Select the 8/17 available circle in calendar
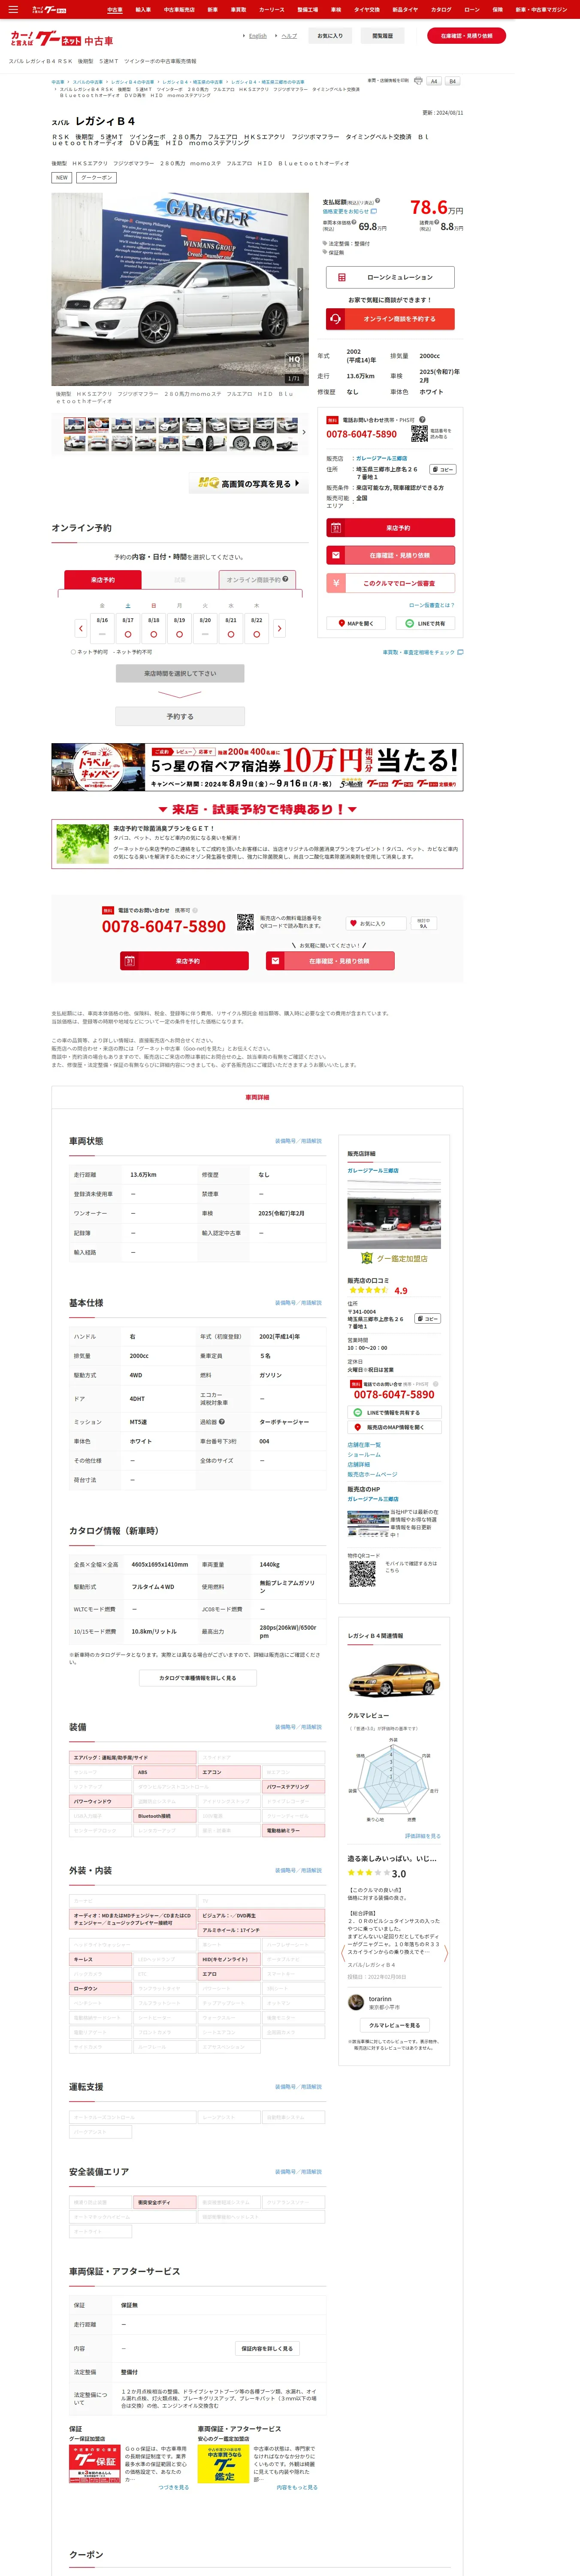This screenshot has width=580, height=2576. (x=128, y=634)
